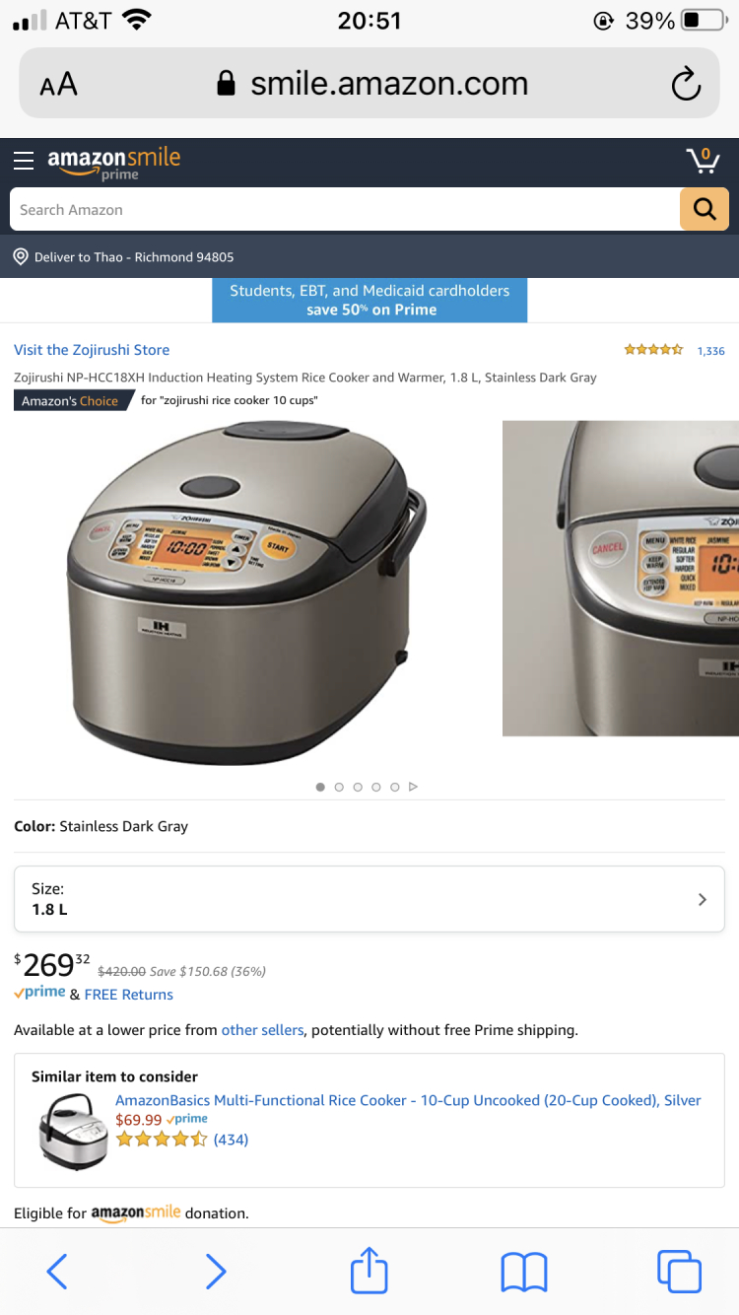Viewport: 739px width, 1315px height.
Task: Visit the Zojirushi Store
Action: [x=92, y=350]
